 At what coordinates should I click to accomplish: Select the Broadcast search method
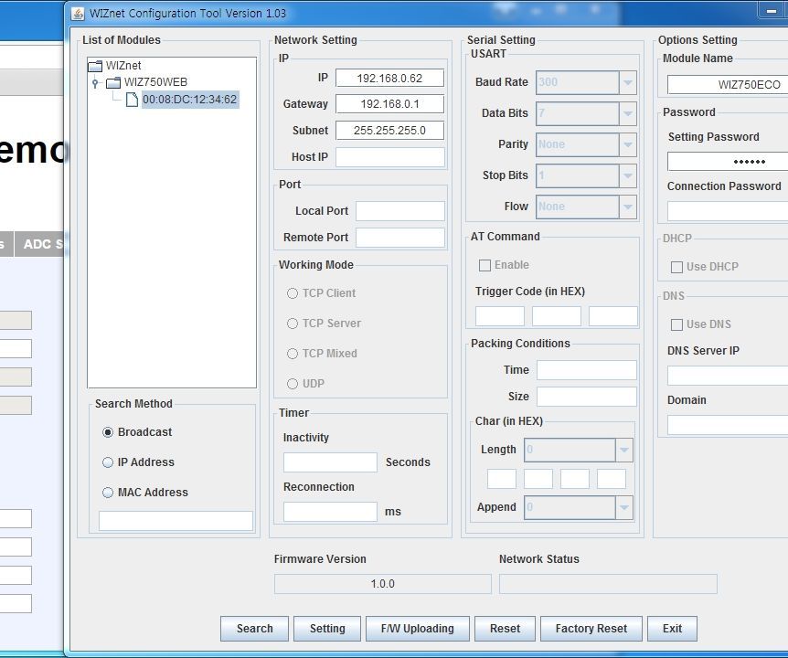pos(108,431)
